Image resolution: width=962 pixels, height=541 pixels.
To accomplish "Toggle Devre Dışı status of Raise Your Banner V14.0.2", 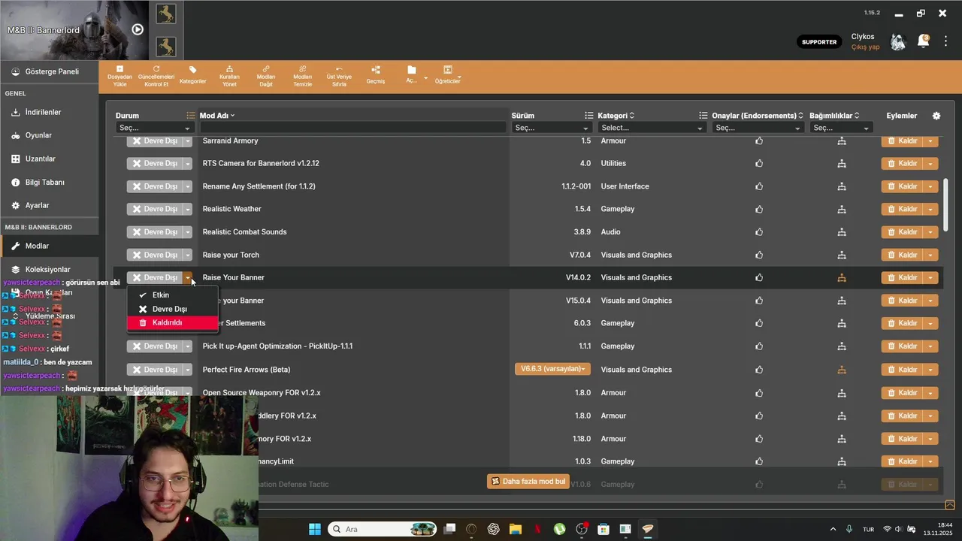I will pos(155,278).
